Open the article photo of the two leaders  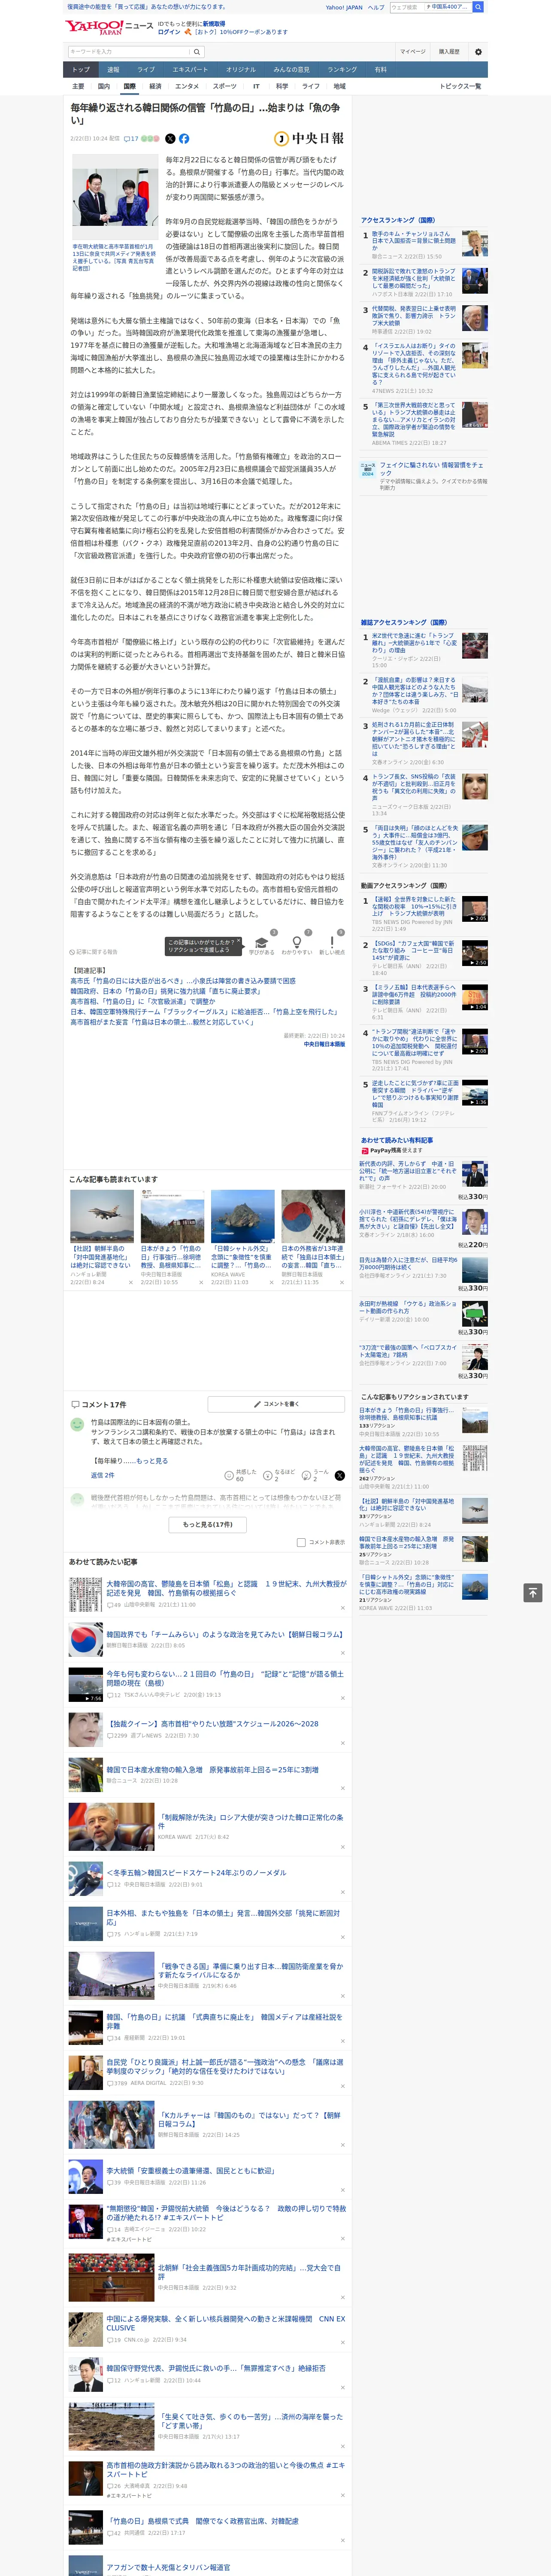pyautogui.click(x=115, y=198)
